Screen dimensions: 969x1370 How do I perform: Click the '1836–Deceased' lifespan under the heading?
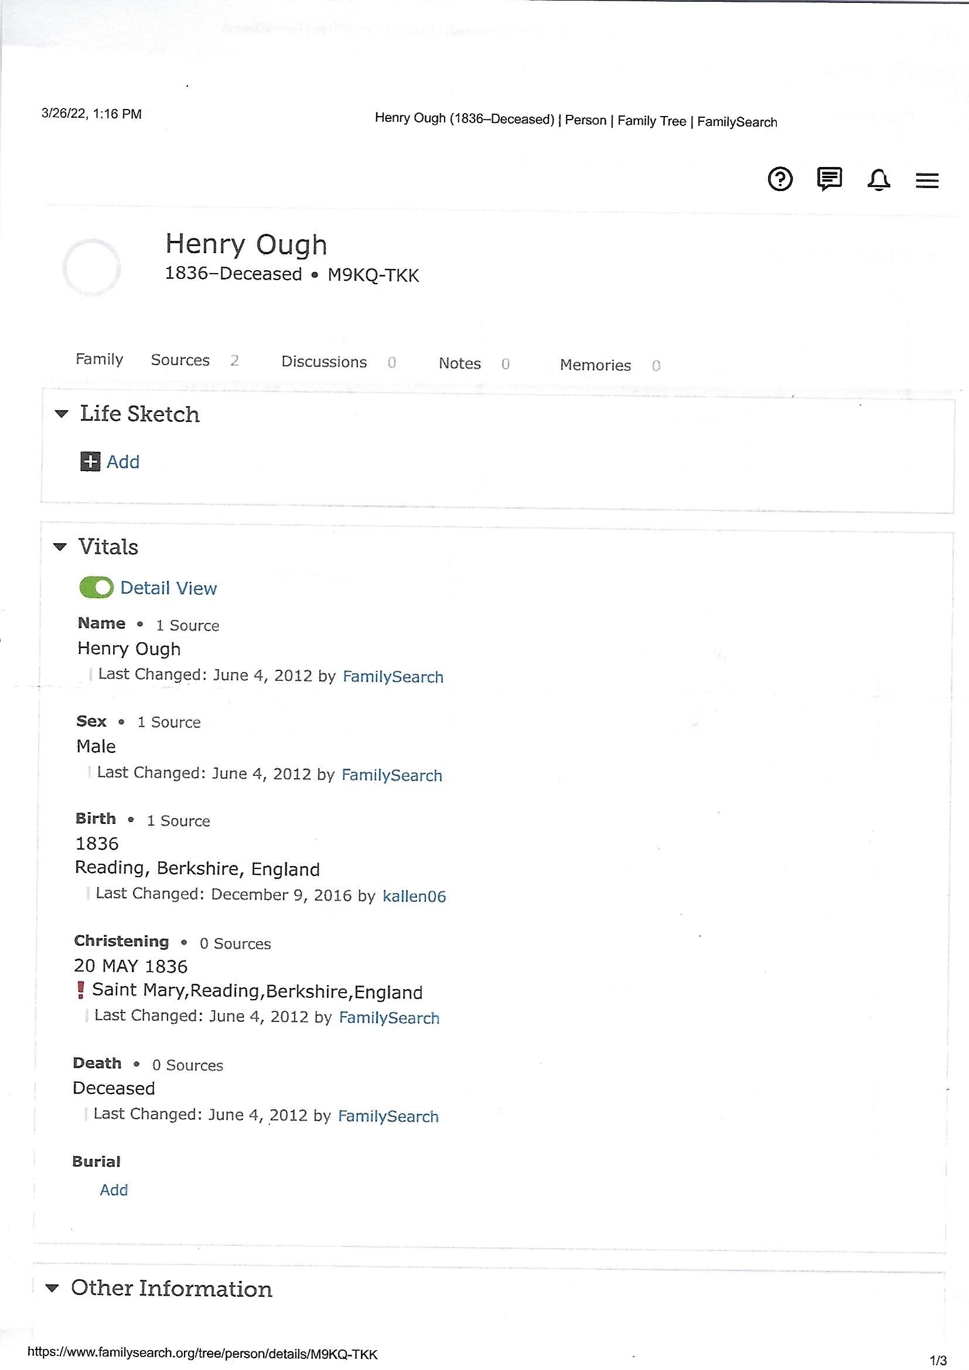(233, 273)
